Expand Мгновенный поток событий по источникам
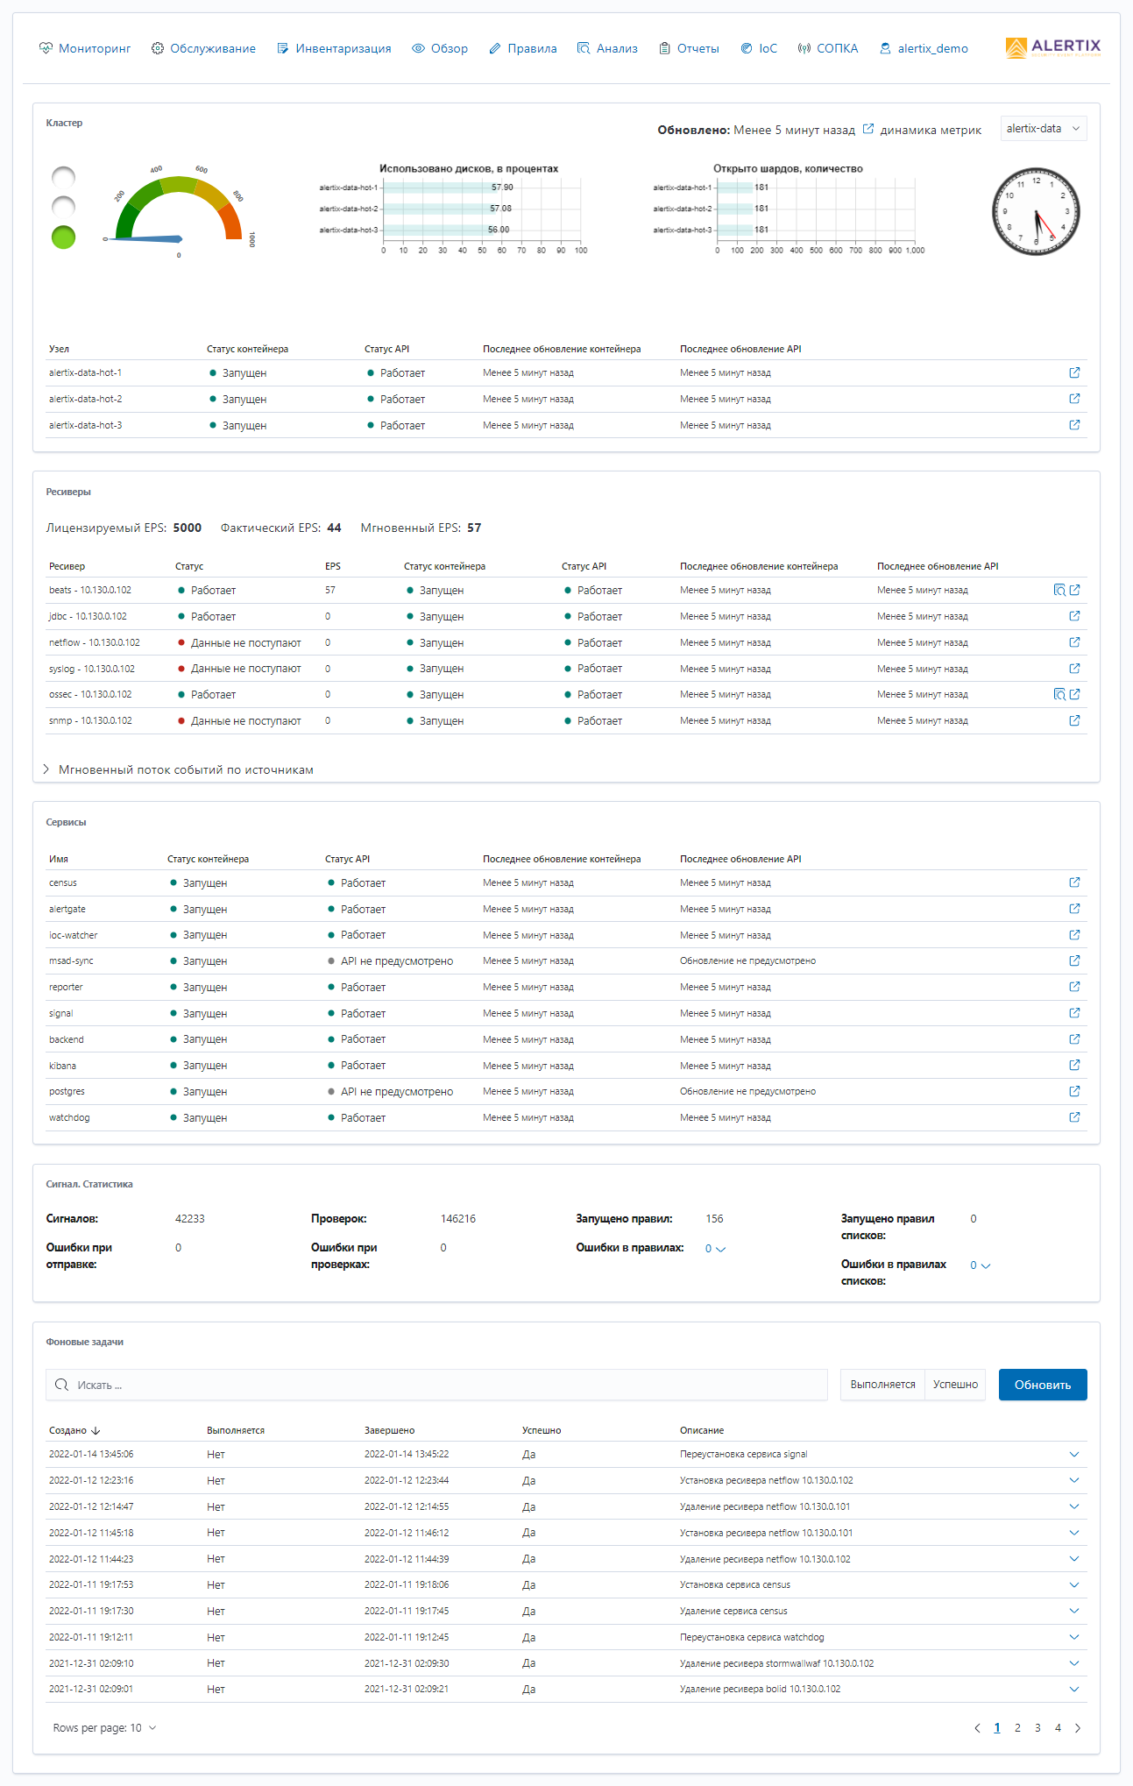The image size is (1133, 1786). pyautogui.click(x=180, y=769)
